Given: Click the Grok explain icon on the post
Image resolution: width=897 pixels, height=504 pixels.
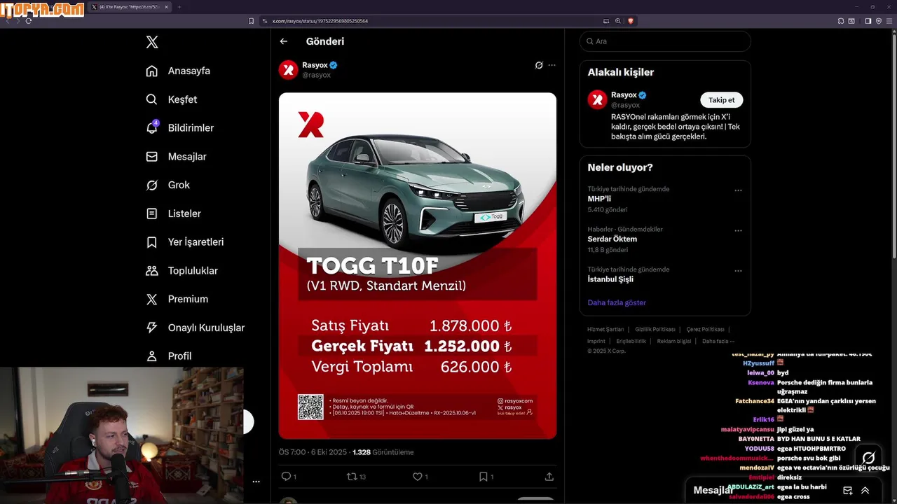Looking at the screenshot, I should click(x=539, y=65).
